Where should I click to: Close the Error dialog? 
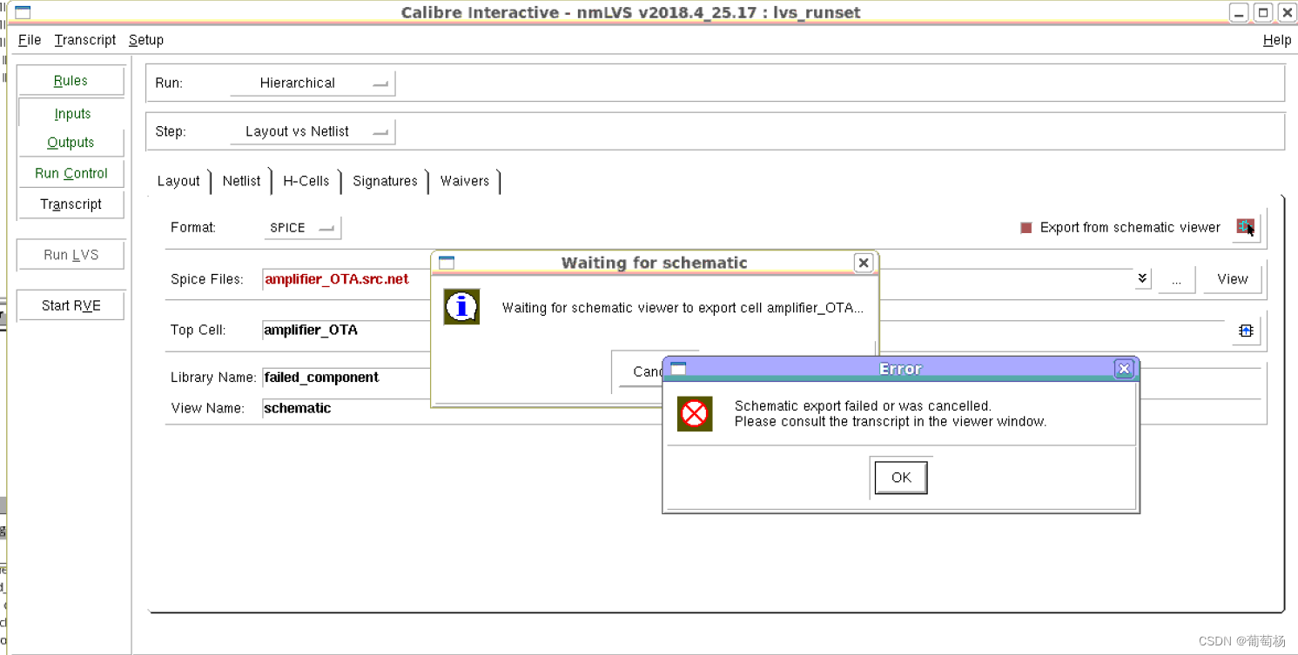tap(1124, 369)
